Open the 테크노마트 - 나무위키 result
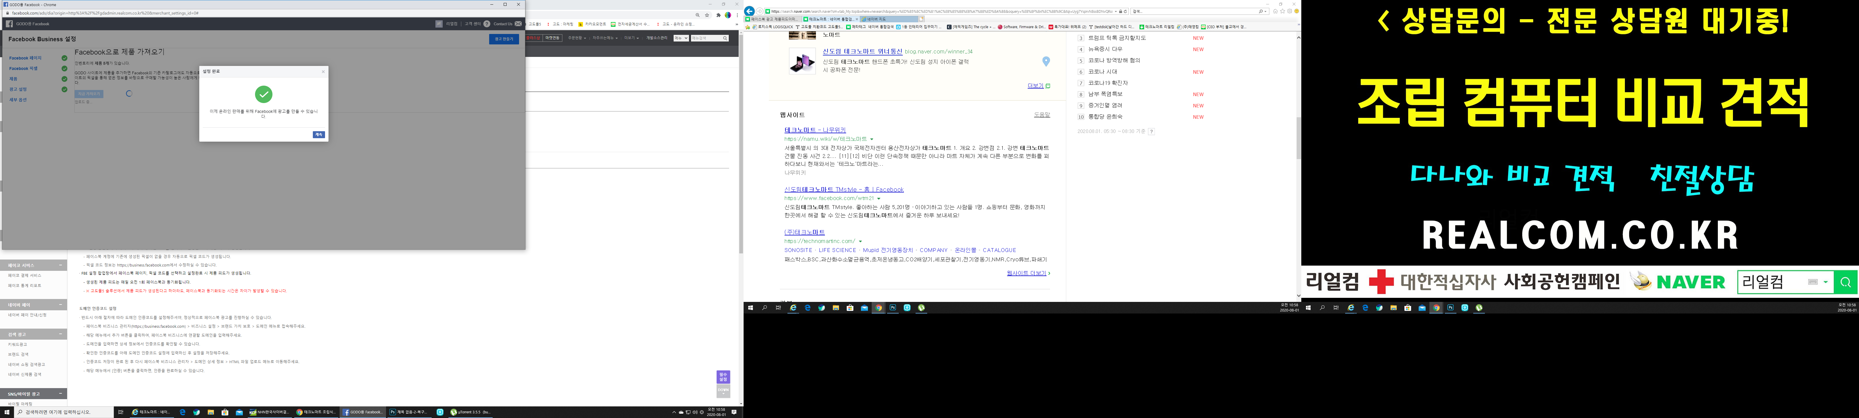1859x418 pixels. click(x=815, y=130)
